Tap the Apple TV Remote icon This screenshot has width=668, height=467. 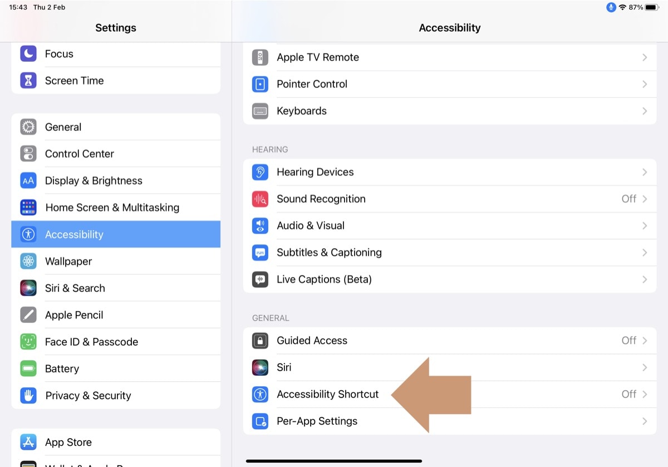tap(260, 57)
